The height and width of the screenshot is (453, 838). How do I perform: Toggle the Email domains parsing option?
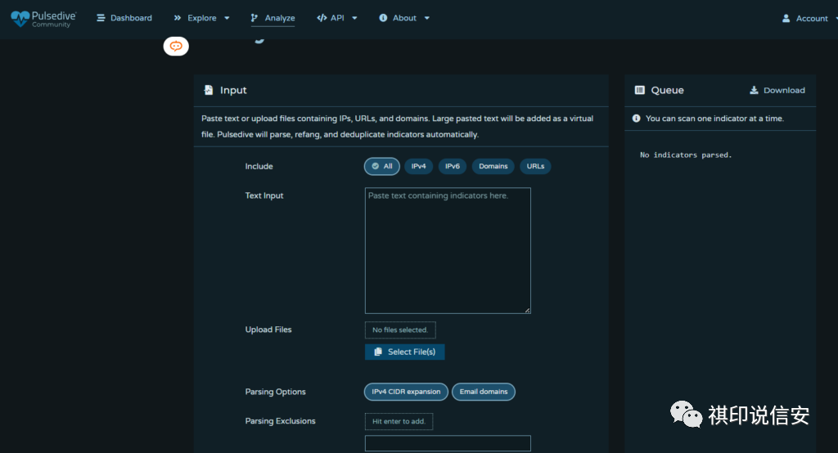point(482,392)
